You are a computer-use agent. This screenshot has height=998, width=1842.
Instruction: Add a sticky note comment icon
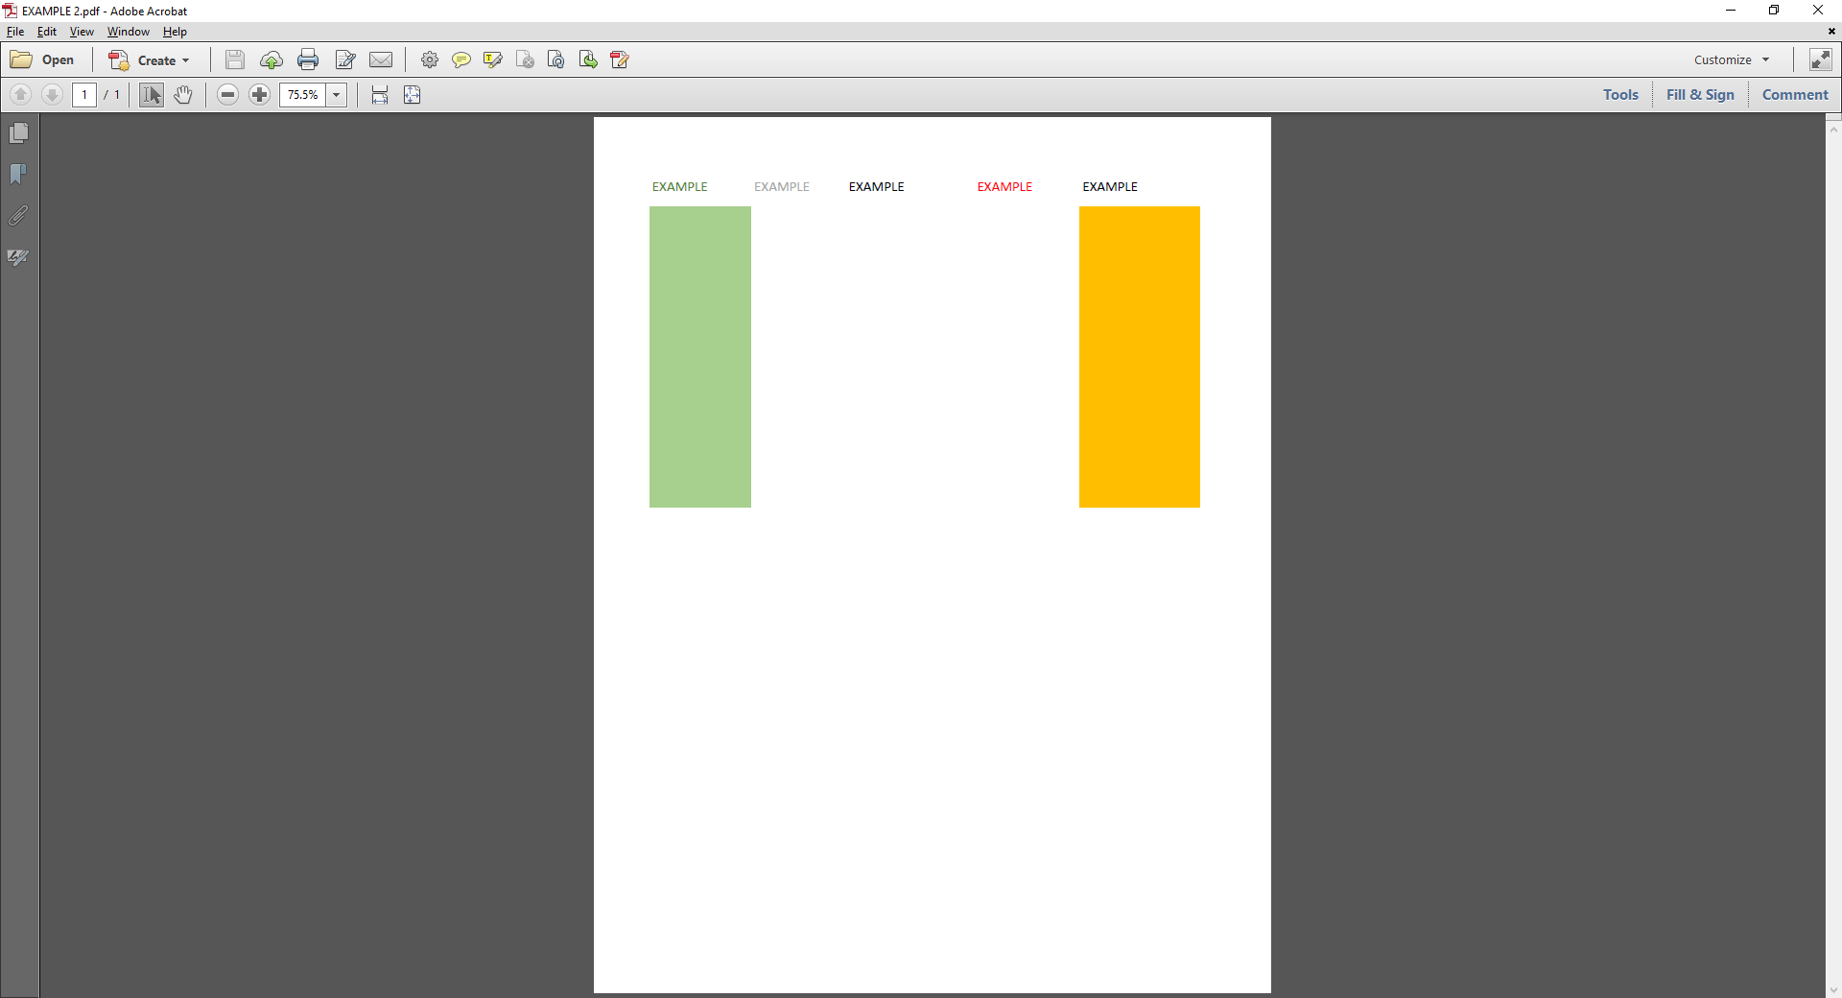tap(461, 59)
